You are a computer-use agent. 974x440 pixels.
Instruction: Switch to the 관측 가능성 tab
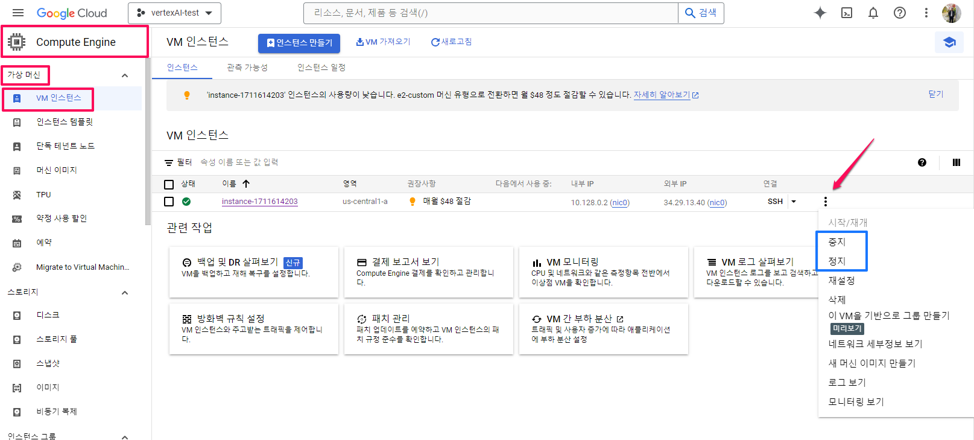tap(247, 68)
